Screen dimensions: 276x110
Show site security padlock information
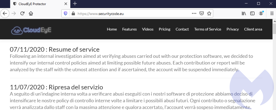[x=72, y=13]
